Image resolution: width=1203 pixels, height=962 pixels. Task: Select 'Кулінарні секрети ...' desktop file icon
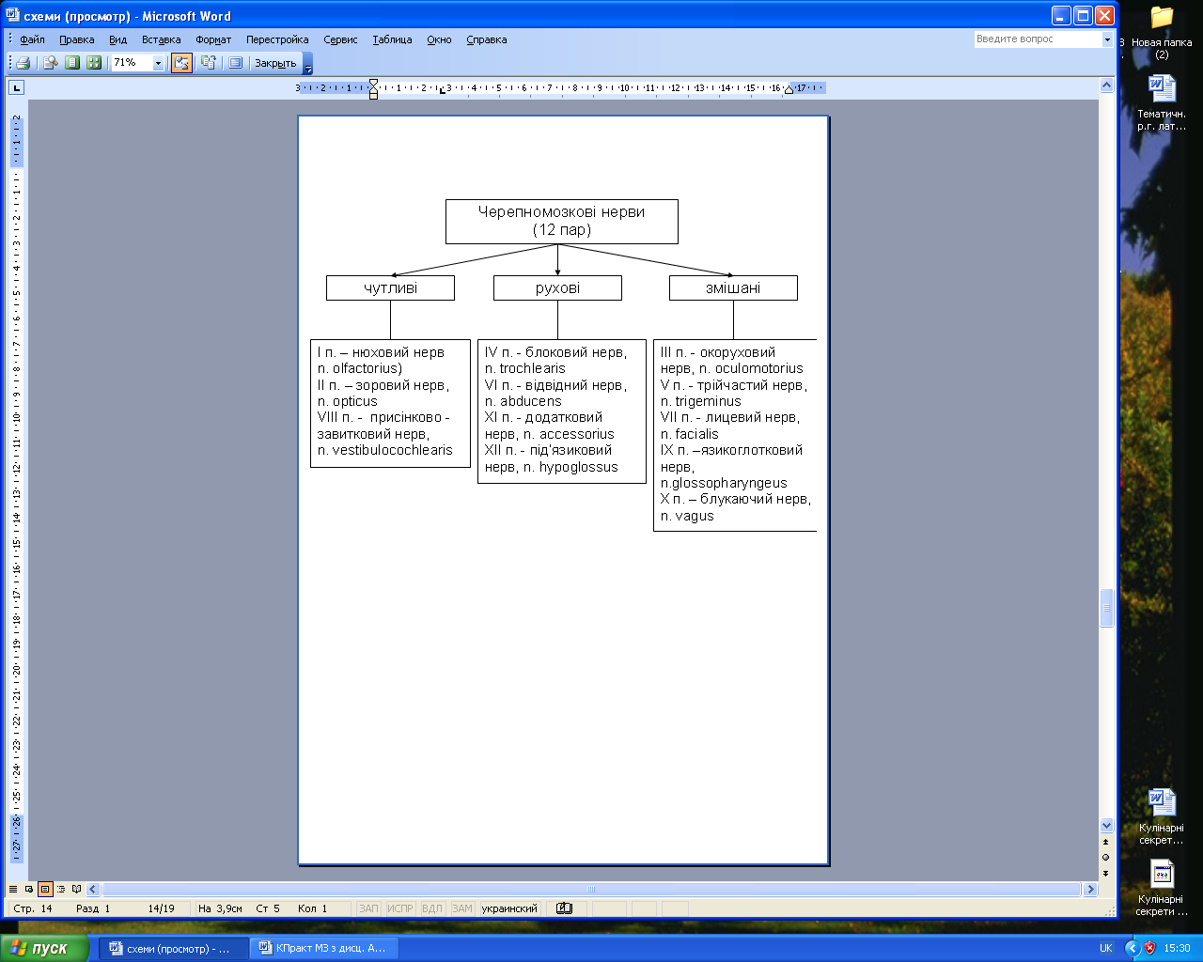(1162, 888)
